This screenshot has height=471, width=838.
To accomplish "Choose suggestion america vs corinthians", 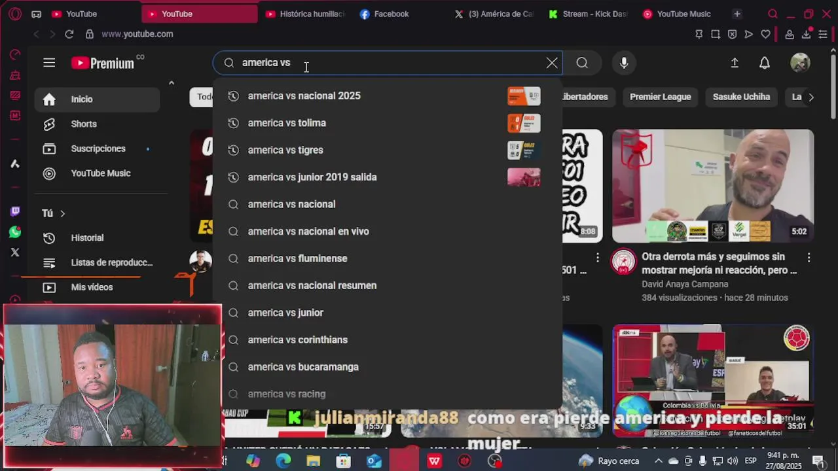I will (x=387, y=340).
